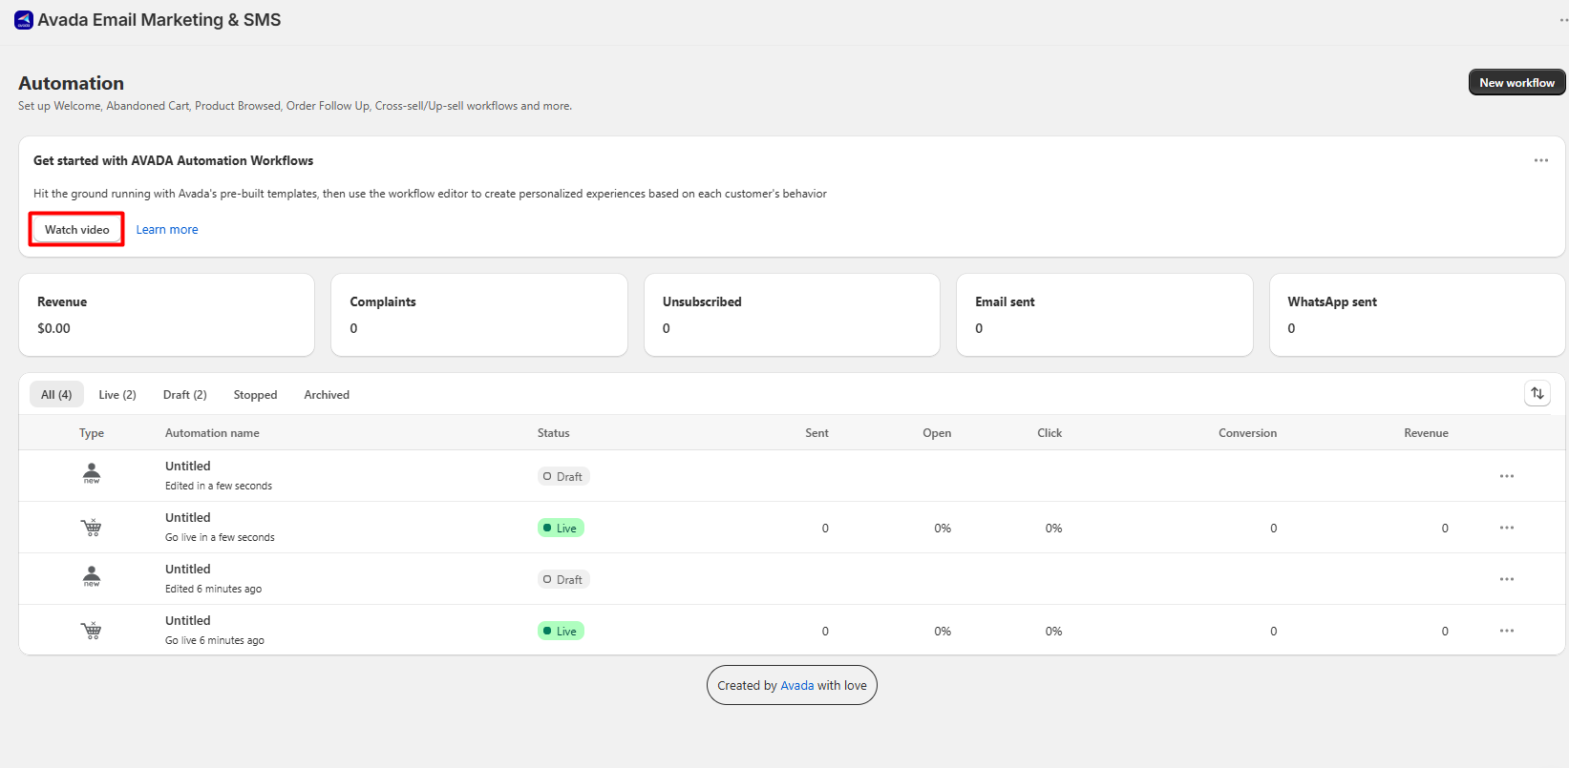This screenshot has width=1569, height=768.
Task: Click Live badge of workflow live 6 minutes ago
Action: (x=561, y=631)
